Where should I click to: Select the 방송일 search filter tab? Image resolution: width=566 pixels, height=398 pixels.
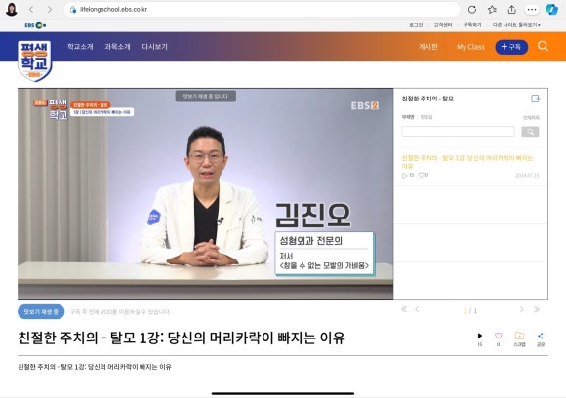coord(426,117)
